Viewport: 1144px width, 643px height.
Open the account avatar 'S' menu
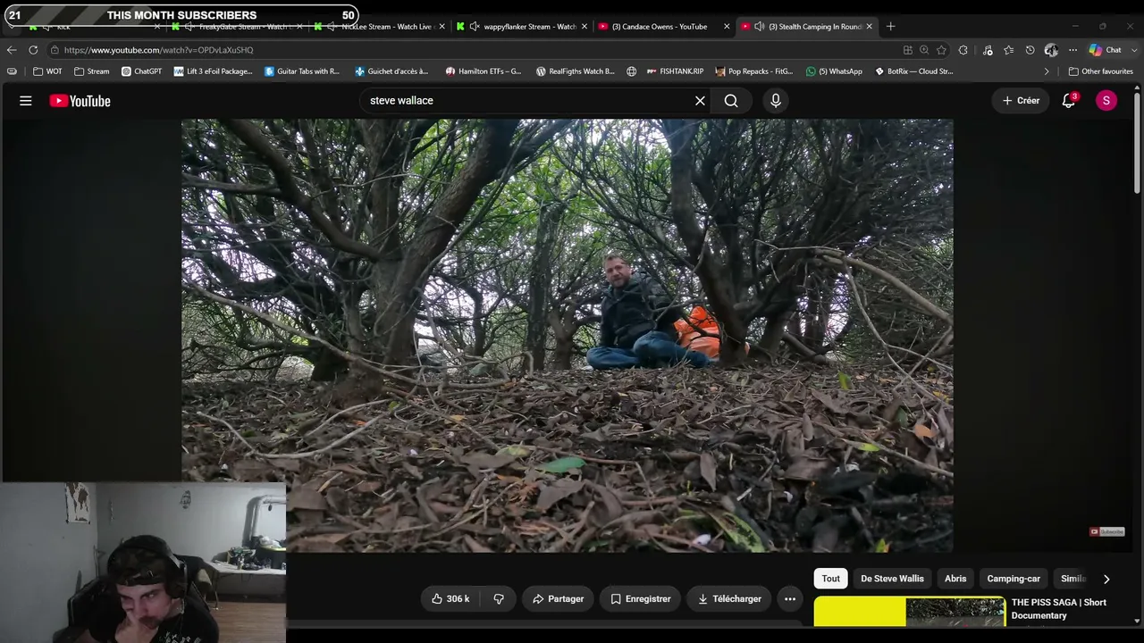(x=1106, y=101)
